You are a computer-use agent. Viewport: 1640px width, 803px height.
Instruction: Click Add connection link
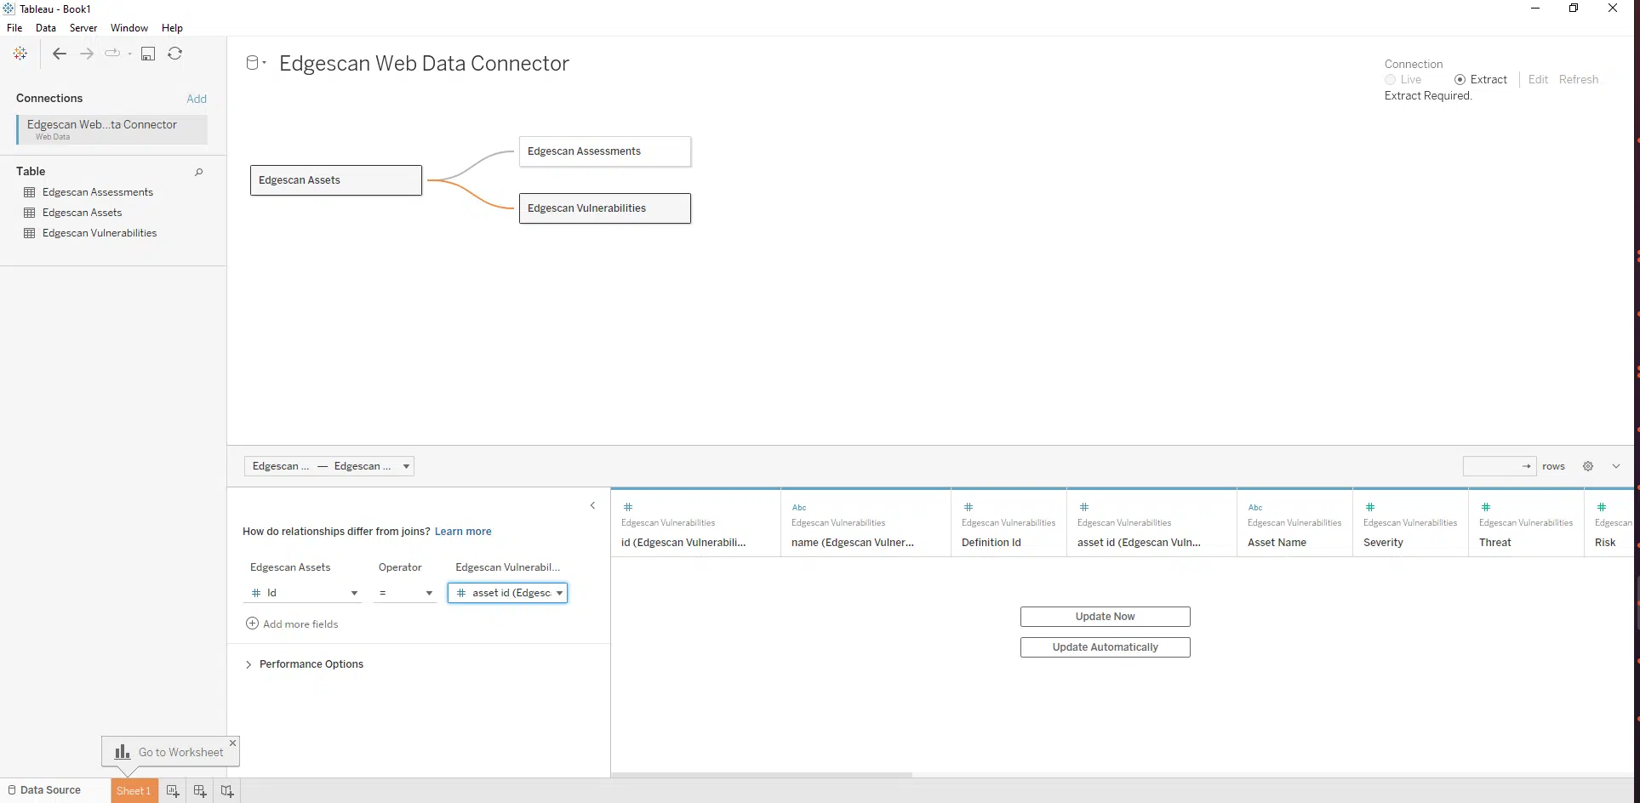pyautogui.click(x=197, y=99)
